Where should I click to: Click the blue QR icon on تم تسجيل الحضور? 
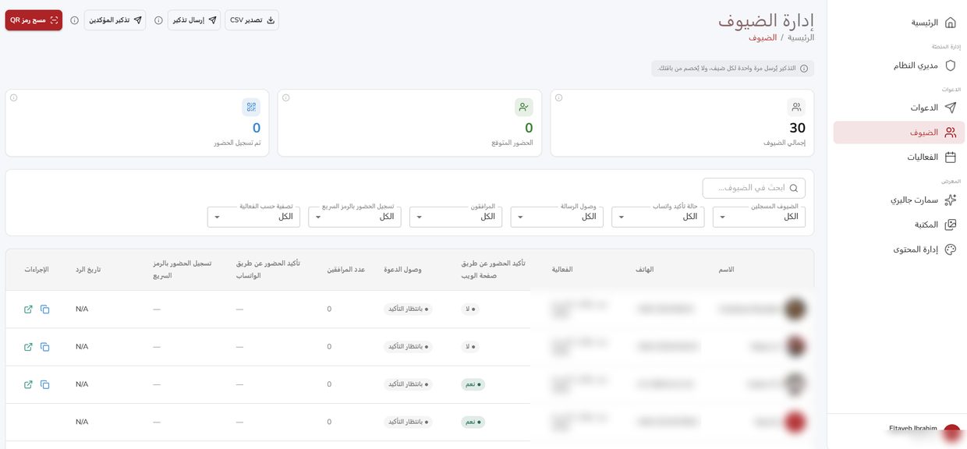tap(250, 107)
